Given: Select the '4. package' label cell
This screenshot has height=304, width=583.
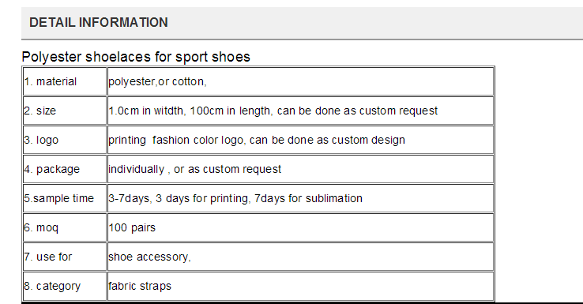Looking at the screenshot, I should [x=65, y=169].
